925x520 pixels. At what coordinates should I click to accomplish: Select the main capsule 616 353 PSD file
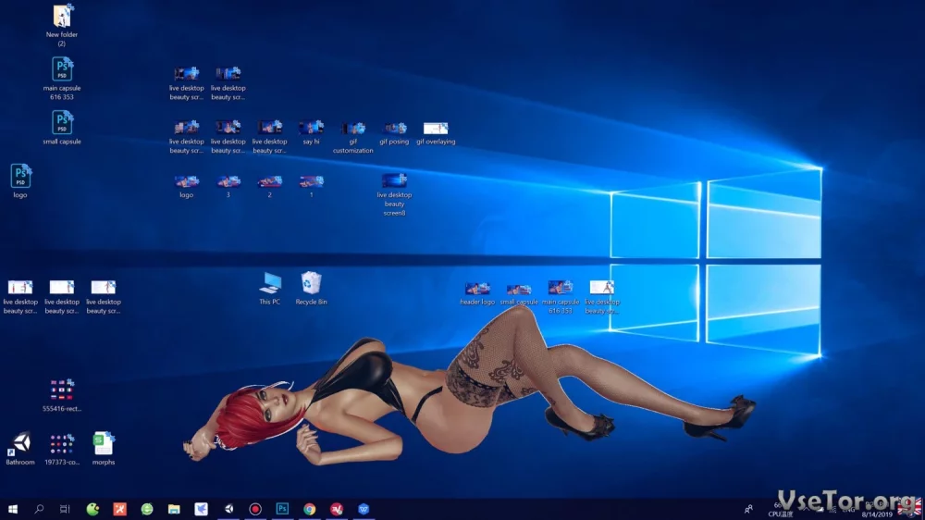[62, 72]
